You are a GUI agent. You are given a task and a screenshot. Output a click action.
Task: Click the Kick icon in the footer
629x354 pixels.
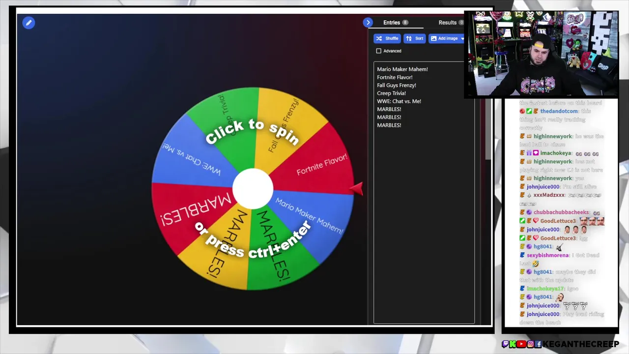513,344
